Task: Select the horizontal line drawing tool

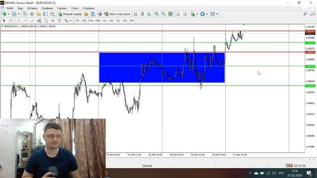Action: coord(25,21)
